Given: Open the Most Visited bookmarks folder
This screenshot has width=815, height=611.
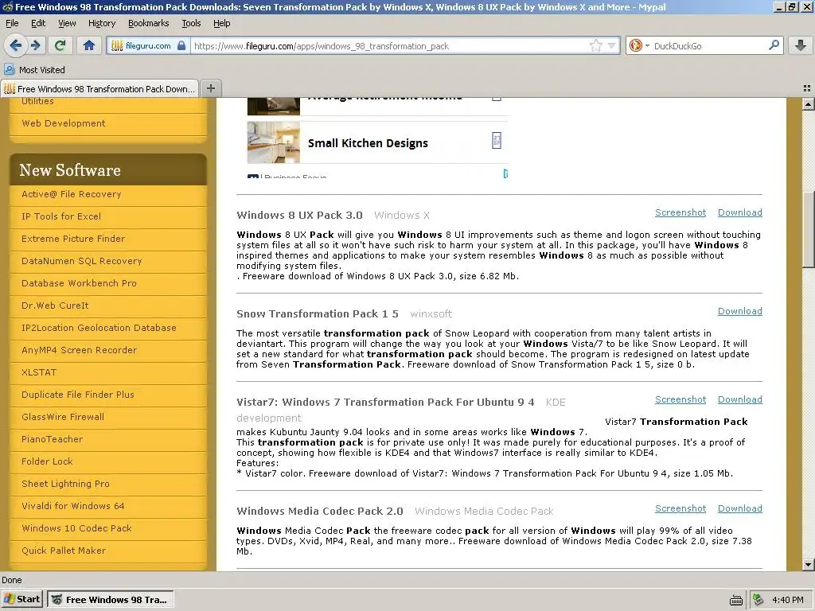Looking at the screenshot, I should click(35, 70).
